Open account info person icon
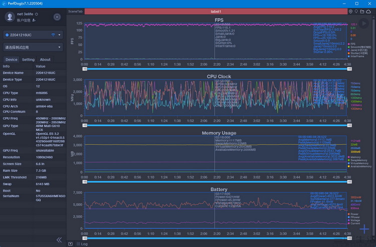Image resolution: width=376 pixels, height=247 pixels. (34, 21)
